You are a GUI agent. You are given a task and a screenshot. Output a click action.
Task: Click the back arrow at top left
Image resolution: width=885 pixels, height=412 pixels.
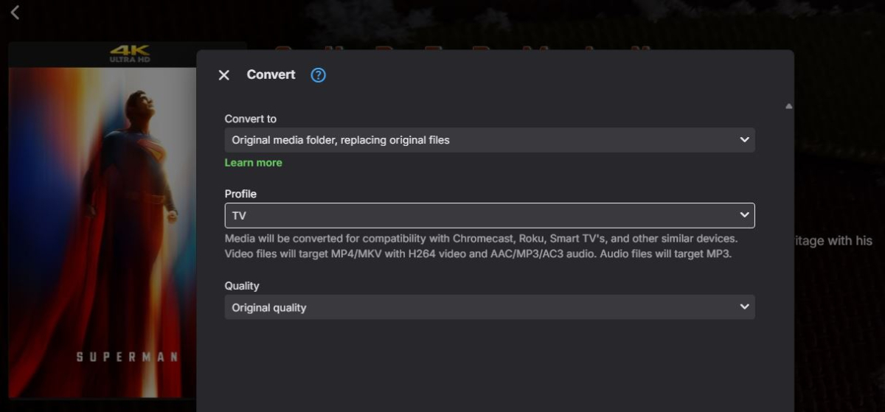[x=15, y=13]
